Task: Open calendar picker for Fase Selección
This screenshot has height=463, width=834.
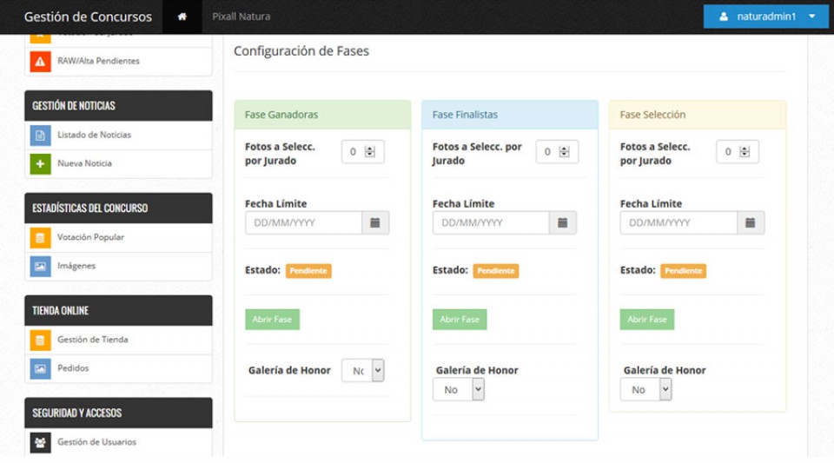Action: (x=751, y=222)
